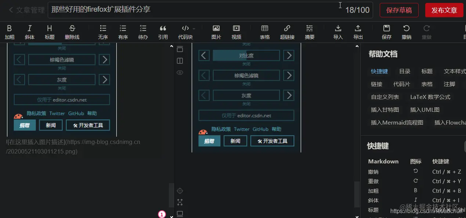Insert an ordered list via 有序 icon

tap(123, 32)
